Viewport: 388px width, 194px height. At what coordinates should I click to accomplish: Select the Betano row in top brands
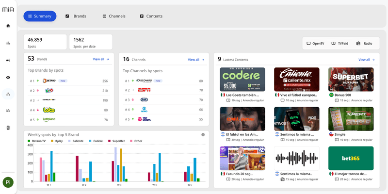[69, 81]
